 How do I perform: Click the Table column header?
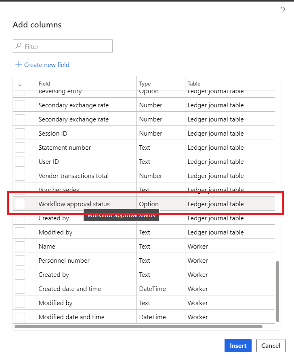(x=192, y=83)
